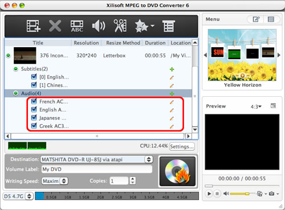Viewport: 285px width, 210px height.
Task: Collapse the 376 Incon video item
Action: (9, 55)
